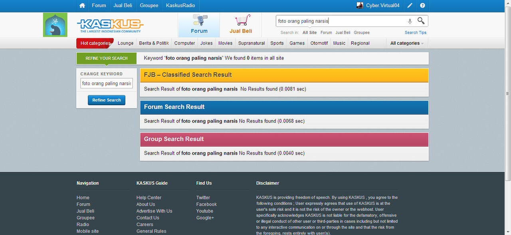Open the Supranatural category

point(252,43)
